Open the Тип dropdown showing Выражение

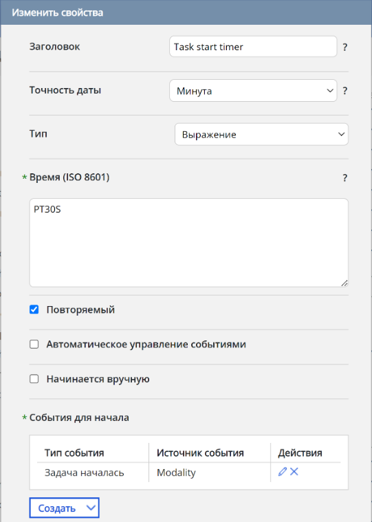(261, 135)
